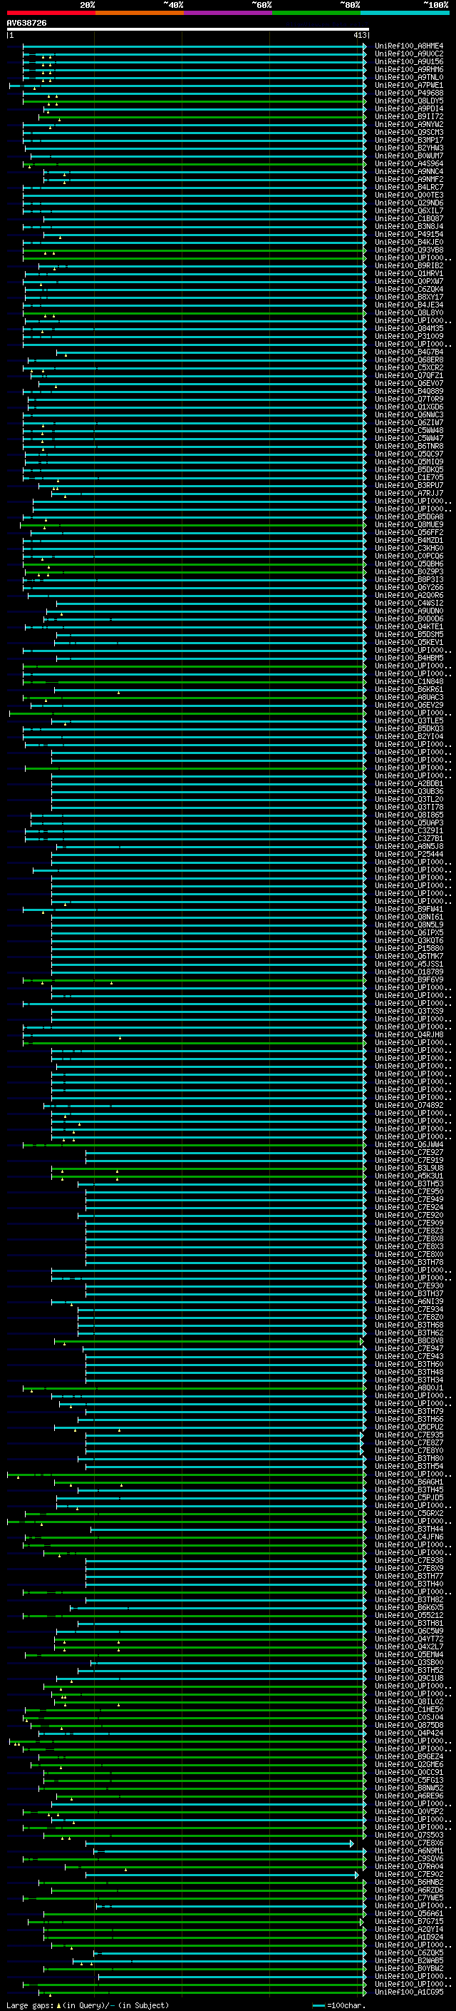Click hit UniRef100_C1HE50

pos(408,1710)
